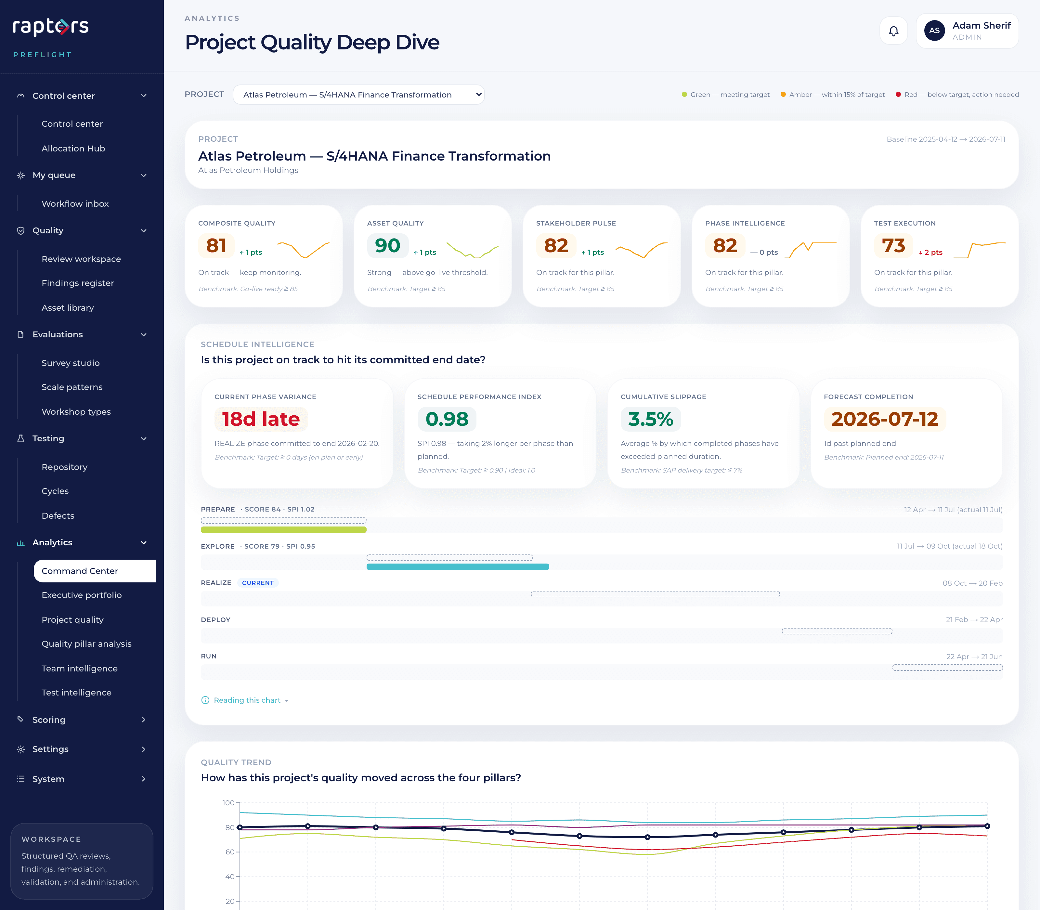Click the My queue sparkle icon
Image resolution: width=1040 pixels, height=910 pixels.
pyautogui.click(x=21, y=175)
